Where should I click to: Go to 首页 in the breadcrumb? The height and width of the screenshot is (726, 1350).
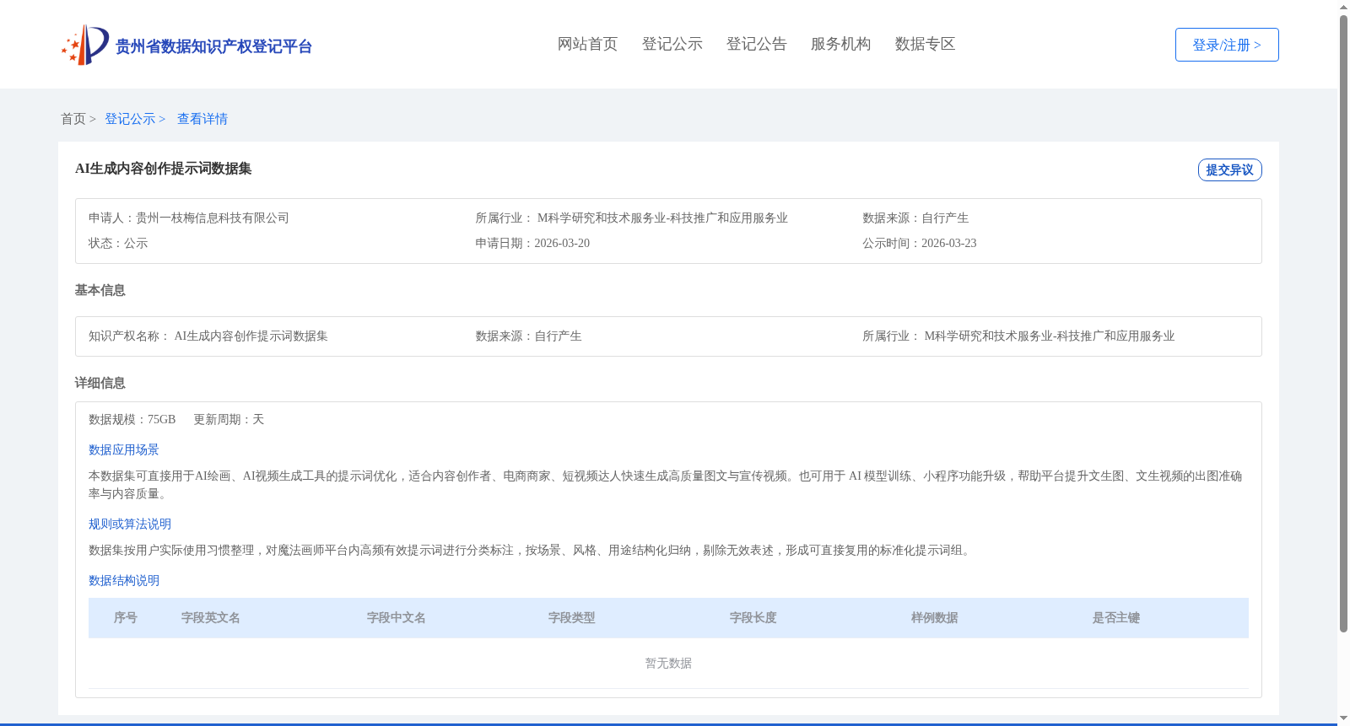73,119
